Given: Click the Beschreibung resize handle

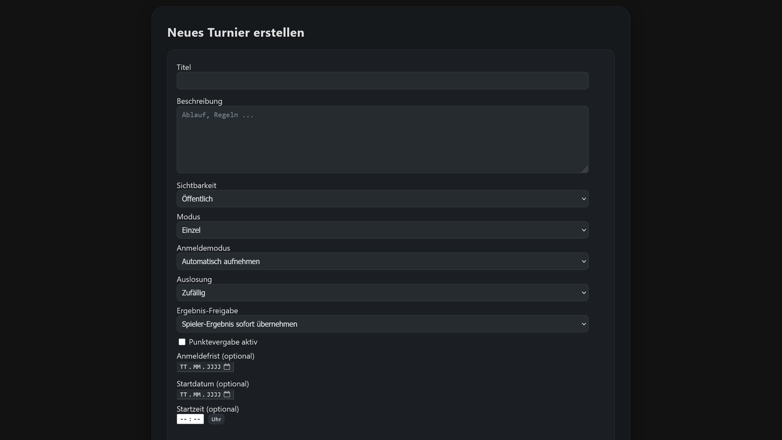Looking at the screenshot, I should coord(585,169).
